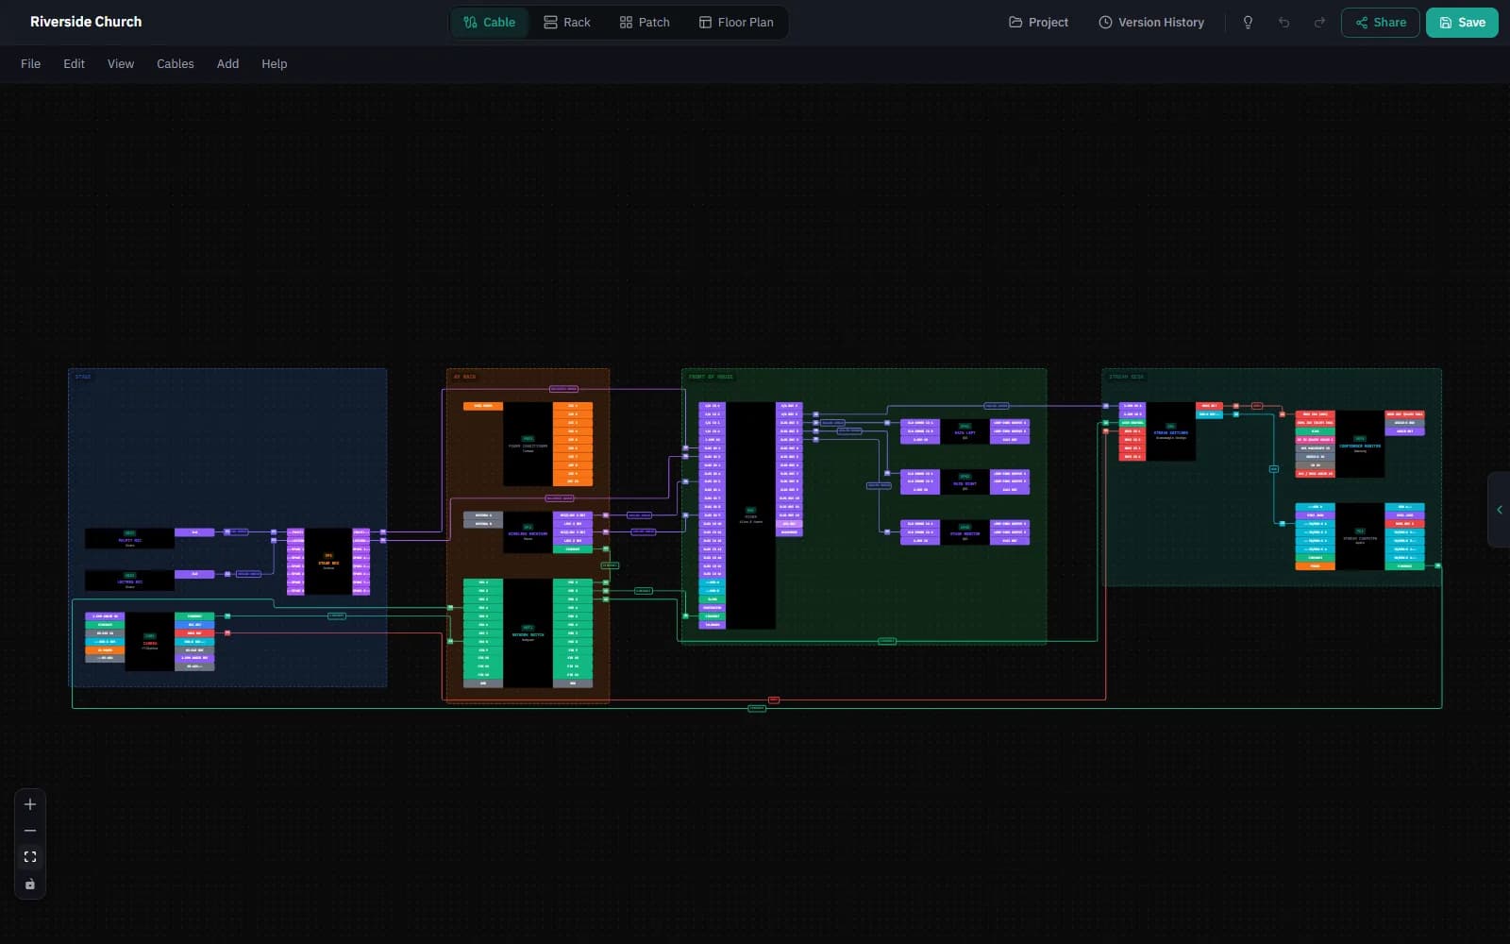Select the Network Switch device node
This screenshot has height=944, width=1510.
(528, 633)
